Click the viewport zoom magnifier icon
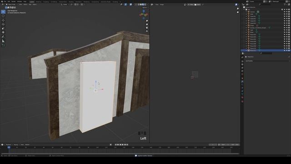Image resolution: width=291 pixels, height=164 pixels. click(x=147, y=21)
